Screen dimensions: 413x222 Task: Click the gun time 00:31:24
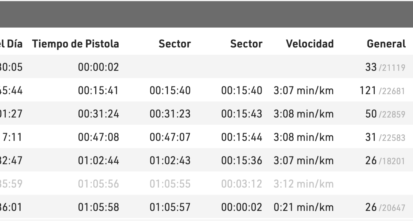point(98,114)
